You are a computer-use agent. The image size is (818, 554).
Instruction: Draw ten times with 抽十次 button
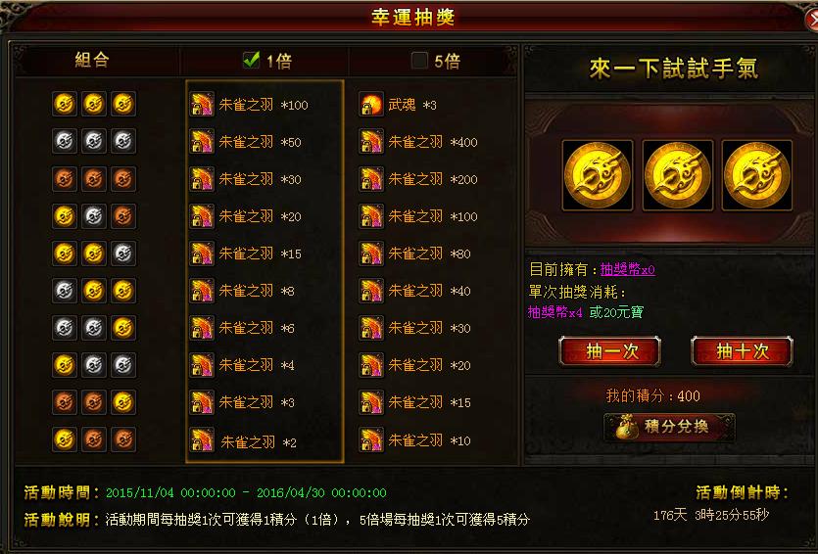coord(742,351)
